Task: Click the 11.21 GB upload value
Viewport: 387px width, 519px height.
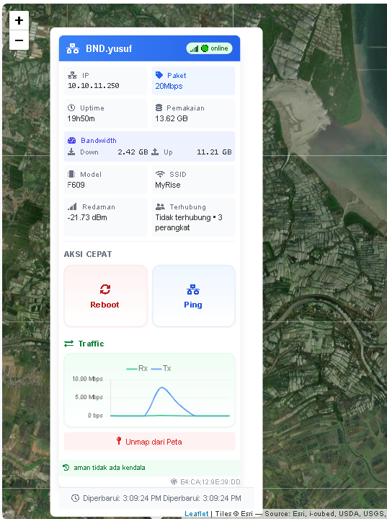Action: pos(214,152)
